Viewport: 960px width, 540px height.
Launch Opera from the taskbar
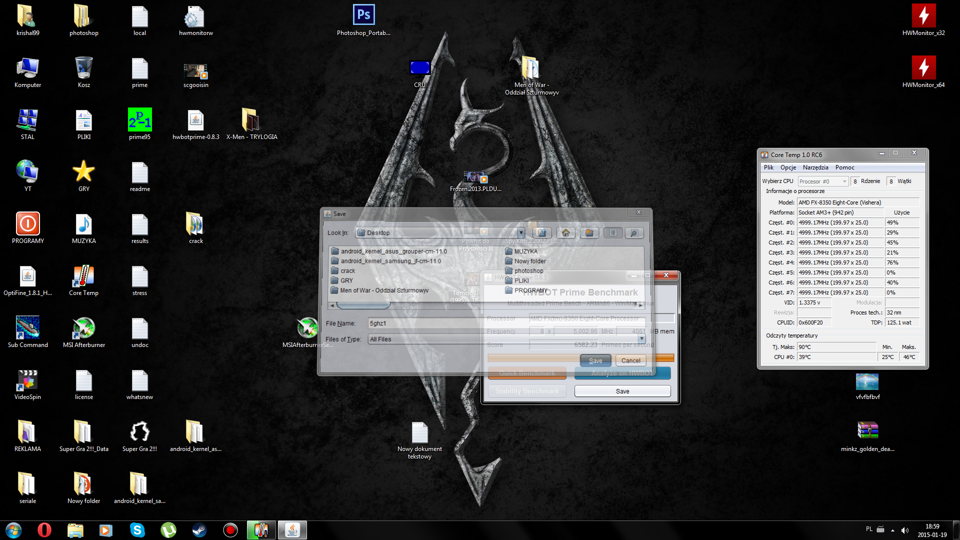[44, 530]
